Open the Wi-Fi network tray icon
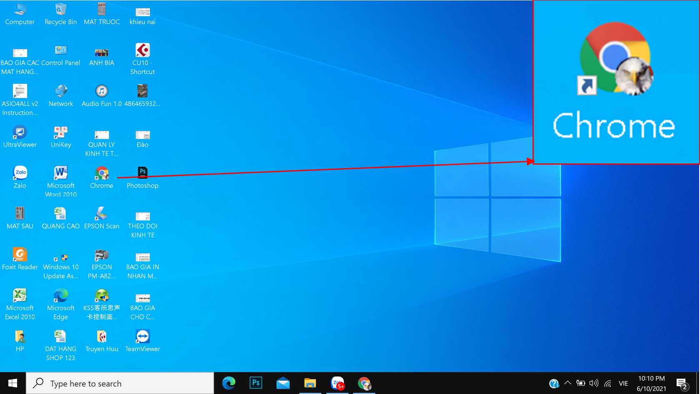Viewport: 700px width, 394px height. pos(608,383)
